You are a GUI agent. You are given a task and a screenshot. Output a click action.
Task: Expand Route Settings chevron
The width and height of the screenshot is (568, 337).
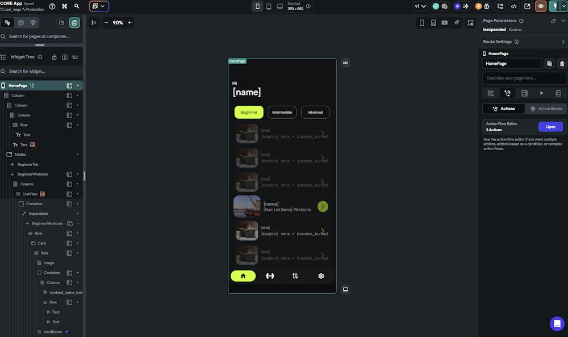click(x=563, y=41)
